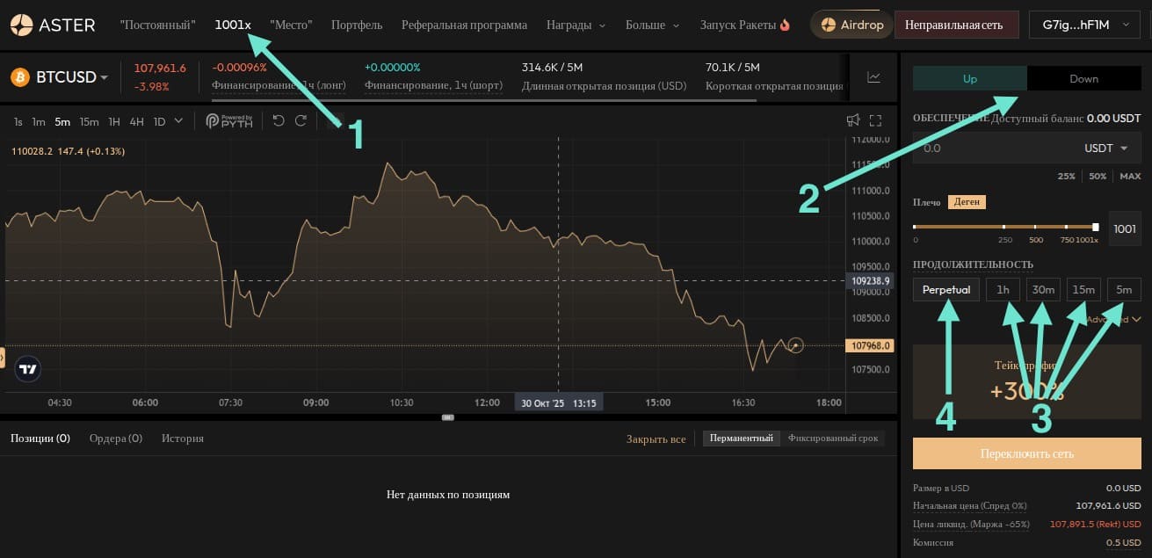1152x558 pixels.
Task: Select the Down direction toggle
Action: 1084,78
